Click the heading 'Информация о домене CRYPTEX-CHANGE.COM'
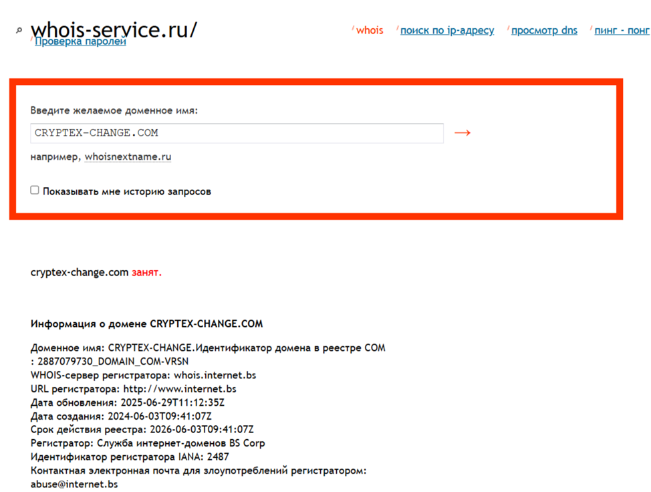Screen dimensions: 651x492 tap(146, 324)
